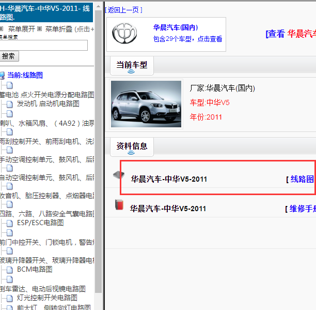Click the 搜索 button
The height and width of the screenshot is (310, 316).
click(9, 56)
